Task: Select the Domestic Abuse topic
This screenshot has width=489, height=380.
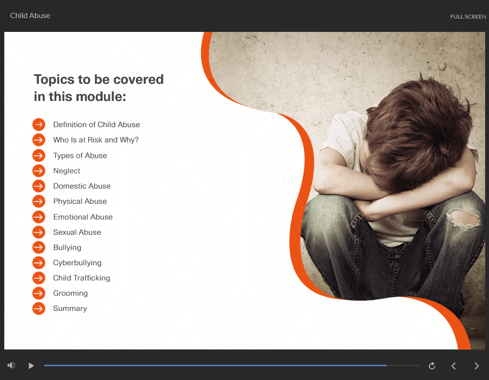Action: pos(82,186)
